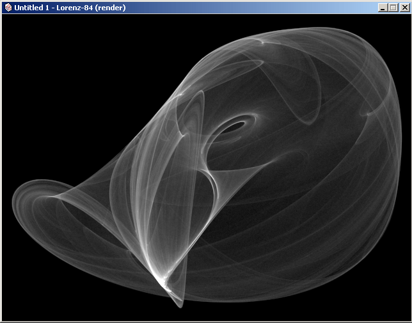Click the title text "Untitled 1 - Lorenz-84 (render)"
Screen dimensions: 412x323
(70, 8)
